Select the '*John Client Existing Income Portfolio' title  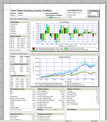point(31,11)
